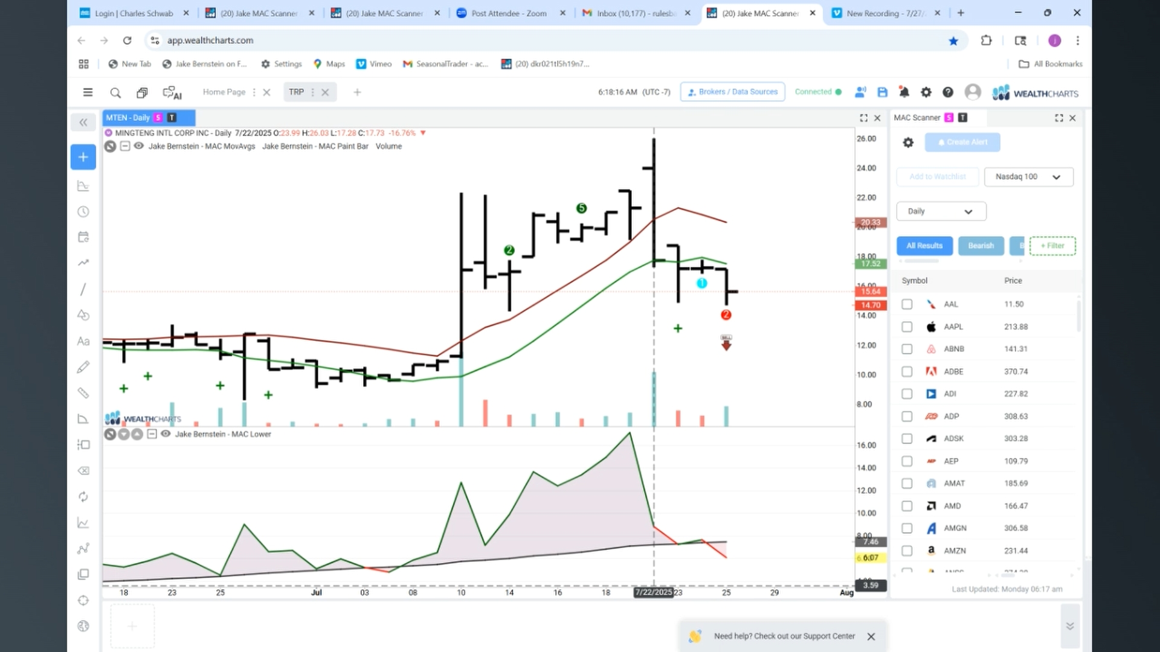Open Home Page tab options menu
The height and width of the screenshot is (652, 1160).
(x=254, y=92)
